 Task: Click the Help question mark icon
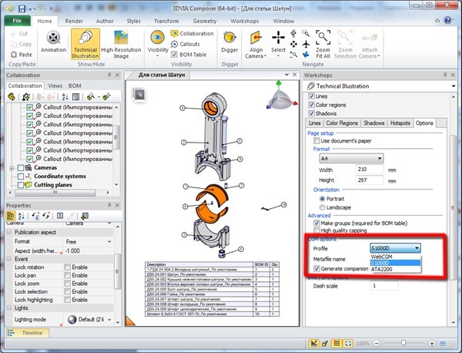click(x=447, y=20)
